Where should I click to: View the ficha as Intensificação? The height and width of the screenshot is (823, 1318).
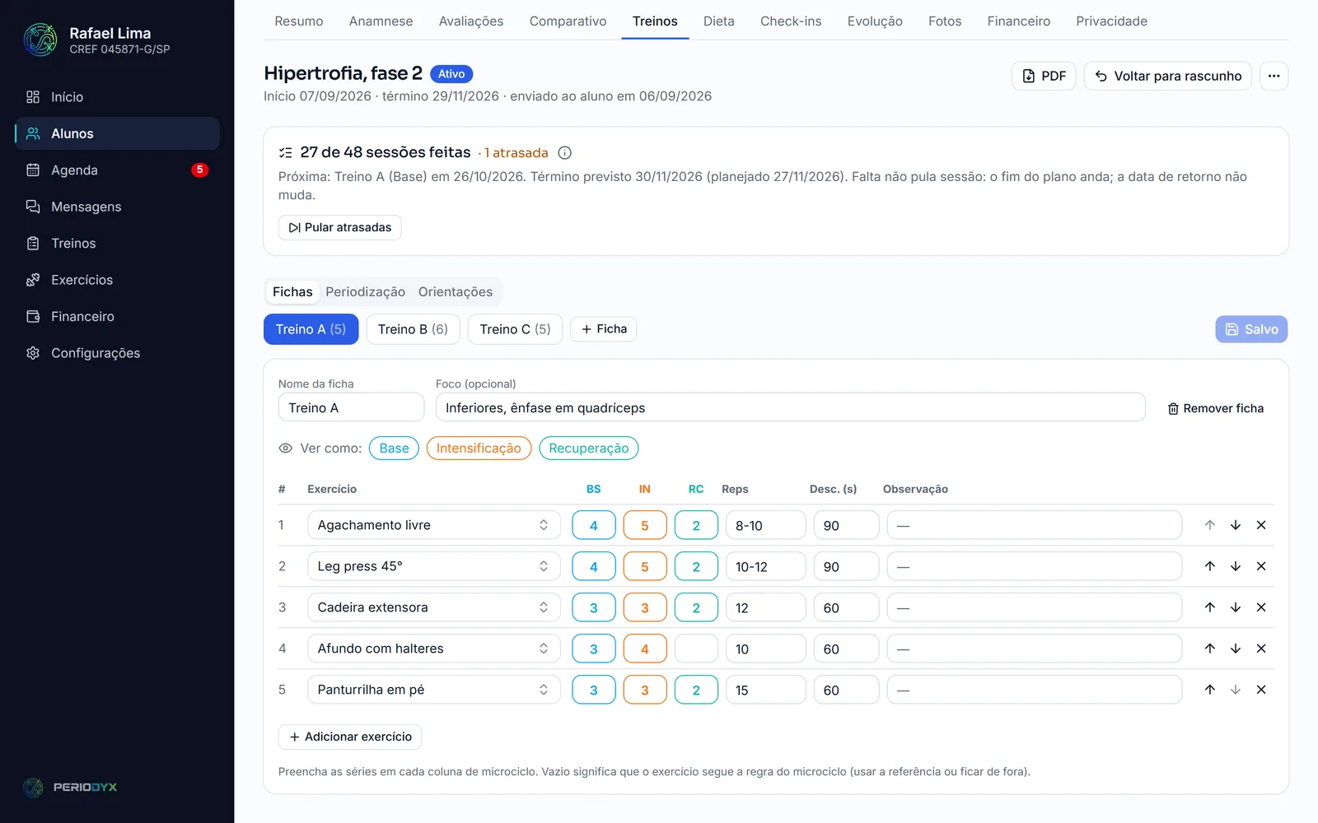point(479,449)
